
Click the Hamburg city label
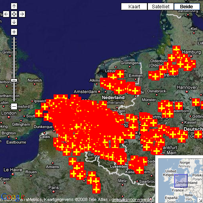tap(192, 52)
